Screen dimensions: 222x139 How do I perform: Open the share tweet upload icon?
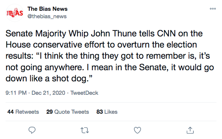190,130
